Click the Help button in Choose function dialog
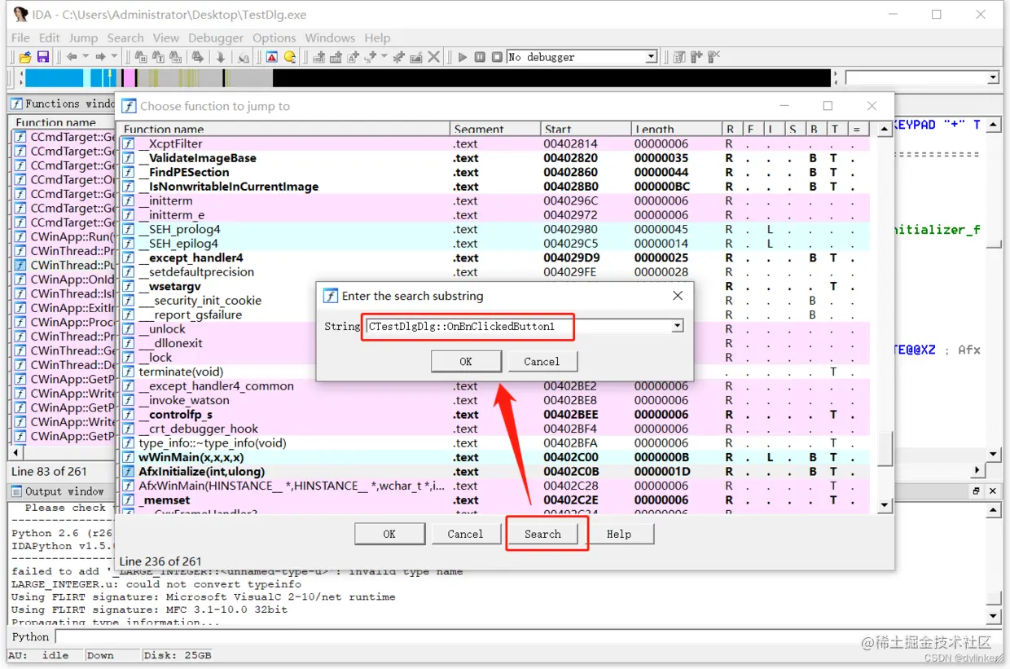1010x669 pixels. coord(619,534)
